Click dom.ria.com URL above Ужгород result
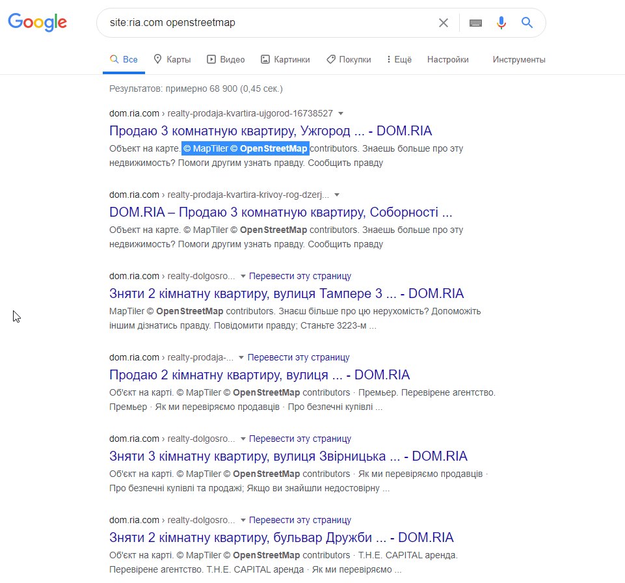The image size is (625, 583). [221, 113]
